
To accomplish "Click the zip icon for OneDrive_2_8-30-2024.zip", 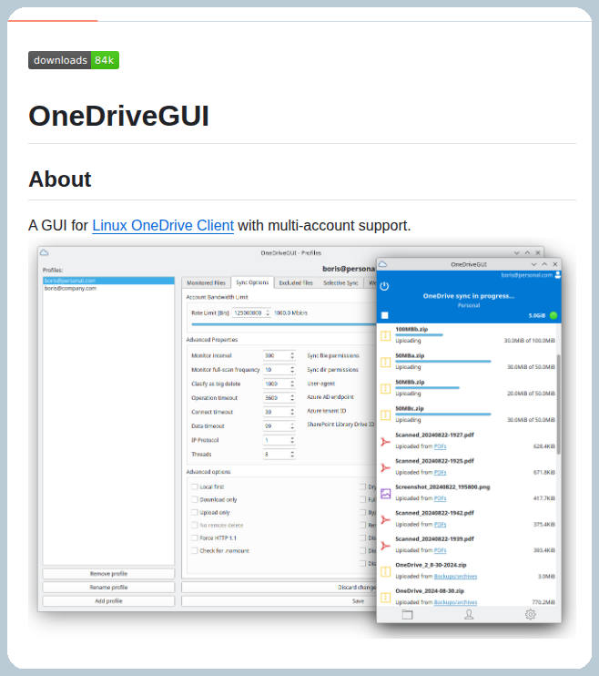I will point(386,571).
